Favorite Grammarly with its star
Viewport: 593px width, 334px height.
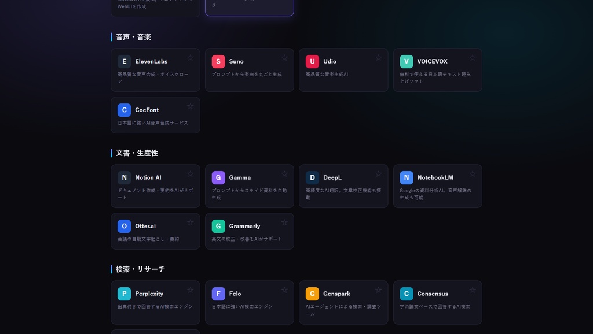click(x=284, y=222)
